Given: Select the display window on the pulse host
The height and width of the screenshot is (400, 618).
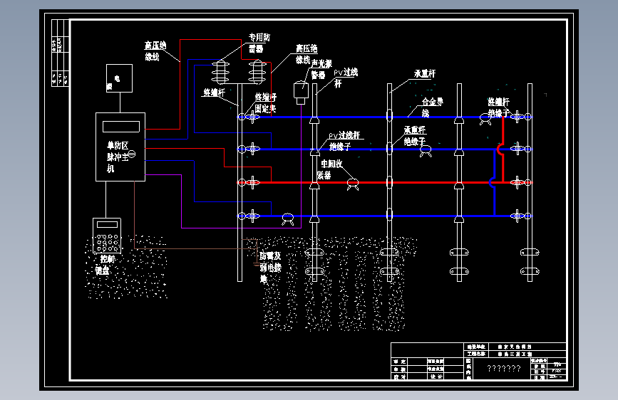Looking at the screenshot, I should 121,127.
